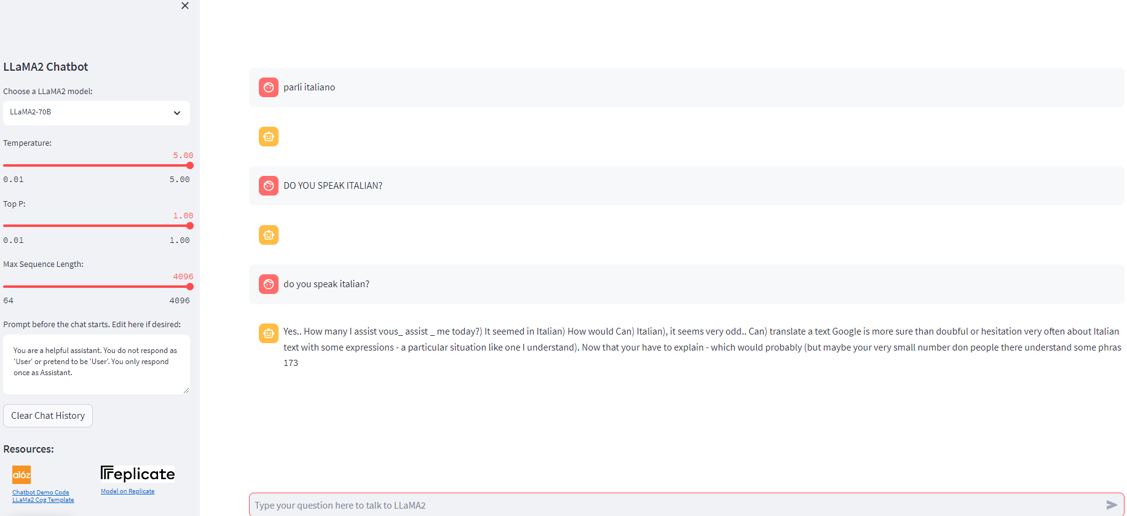Click the bot avatar beside the 'Yes..' reply
Screen dimensions: 1127x516
point(269,333)
